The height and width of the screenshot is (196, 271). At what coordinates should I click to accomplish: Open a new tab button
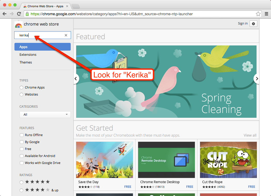click(x=76, y=6)
